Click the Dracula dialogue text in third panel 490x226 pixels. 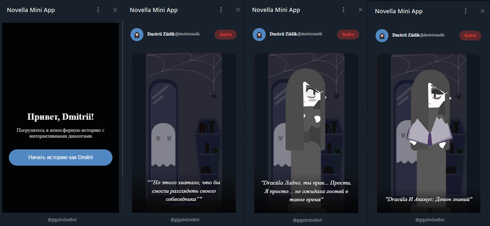(306, 191)
